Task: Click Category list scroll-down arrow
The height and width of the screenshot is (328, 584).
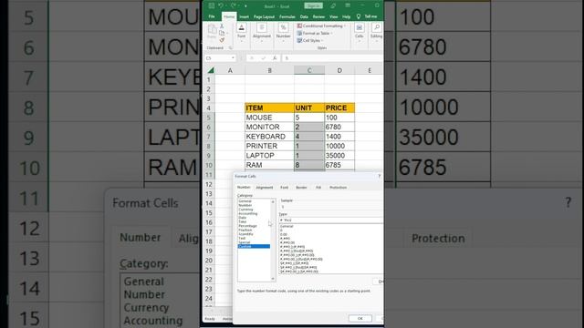Action: coord(273,279)
